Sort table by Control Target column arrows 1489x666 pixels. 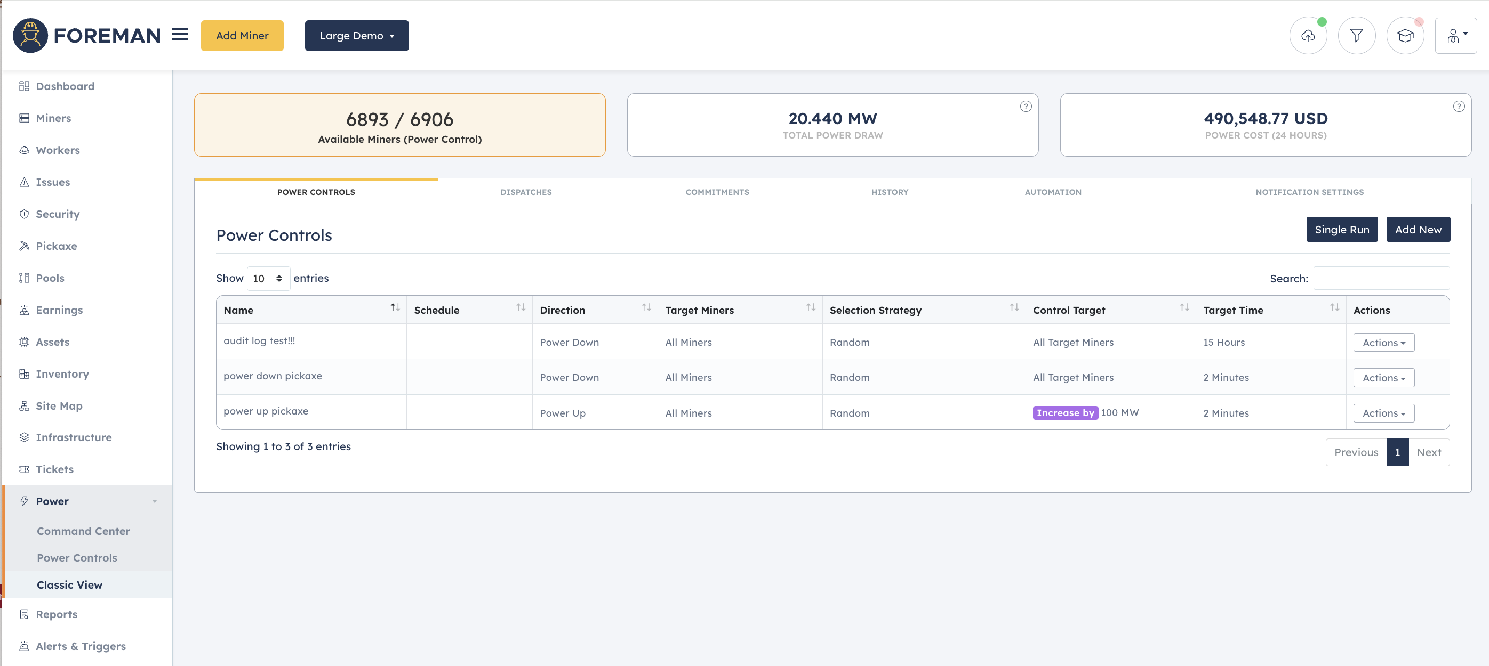coord(1184,308)
